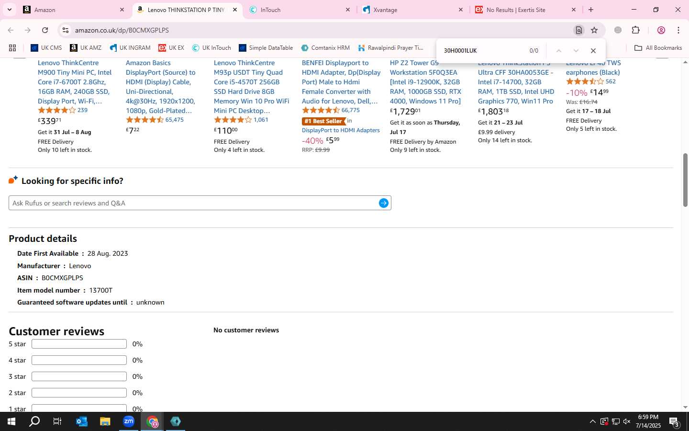Viewport: 689px width, 431px height.
Task: Open ThinkStation P3 Ultra 30HA0053GE link
Action: [516, 82]
